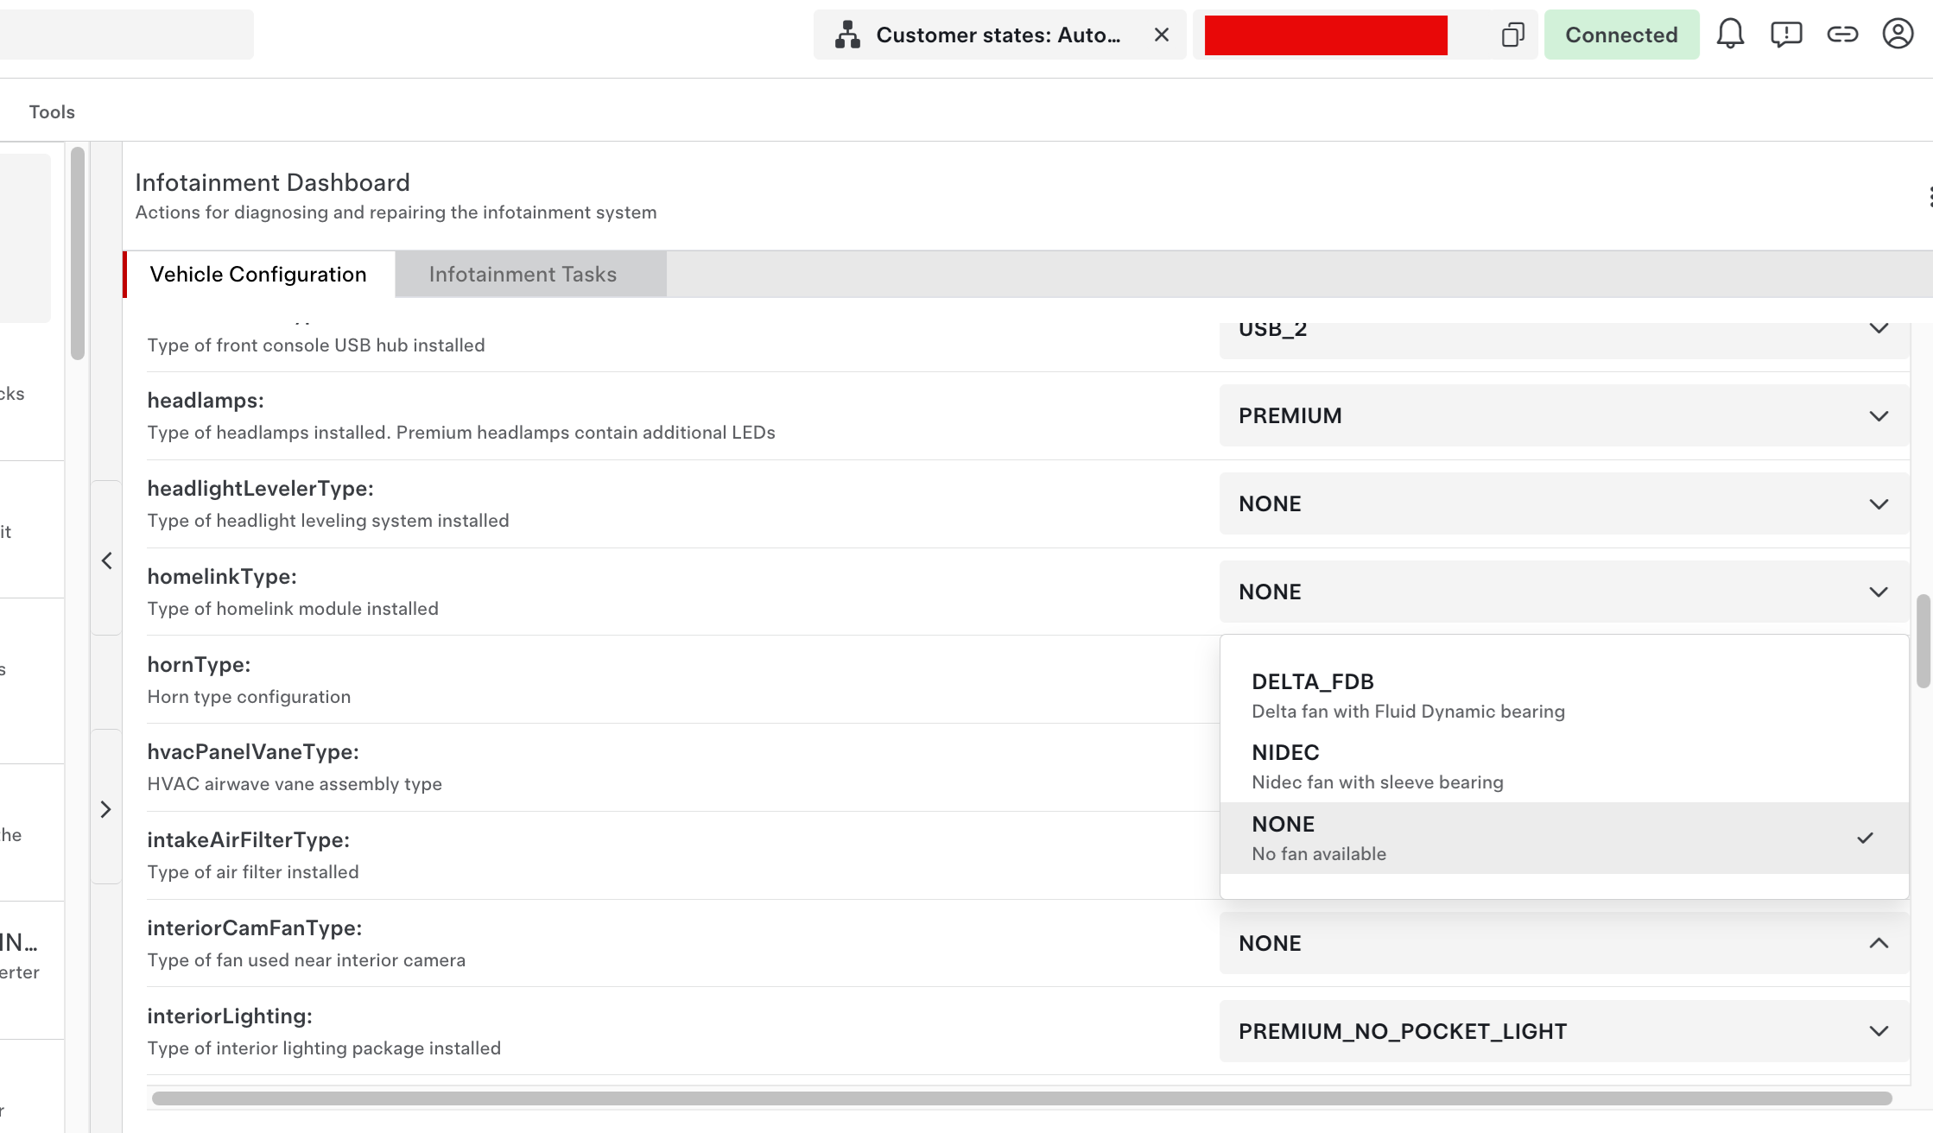1933x1133 pixels.
Task: Collapse side panel with left chevron
Action: pyautogui.click(x=106, y=560)
